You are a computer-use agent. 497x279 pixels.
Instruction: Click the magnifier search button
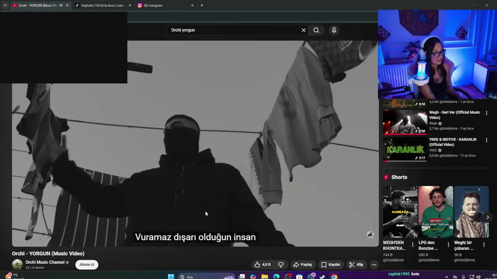[x=316, y=30]
